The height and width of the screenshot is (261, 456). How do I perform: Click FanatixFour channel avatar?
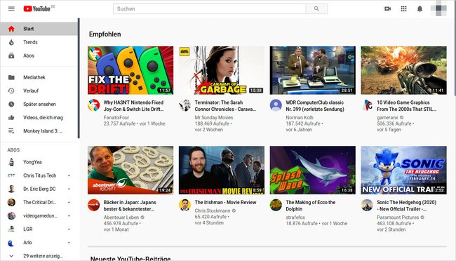(93, 105)
